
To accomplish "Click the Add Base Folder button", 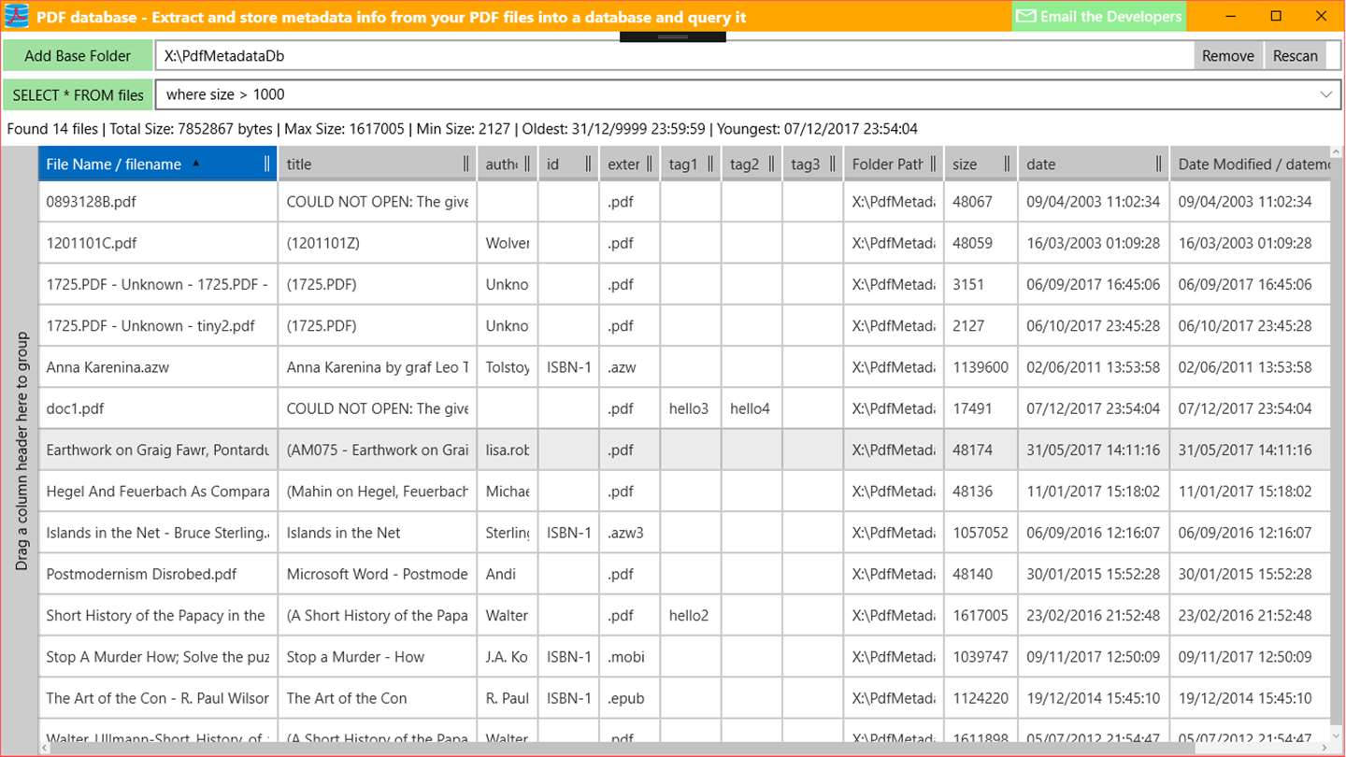I will pos(78,55).
